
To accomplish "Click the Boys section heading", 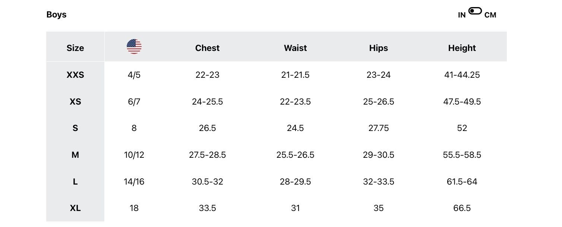I will (x=56, y=15).
